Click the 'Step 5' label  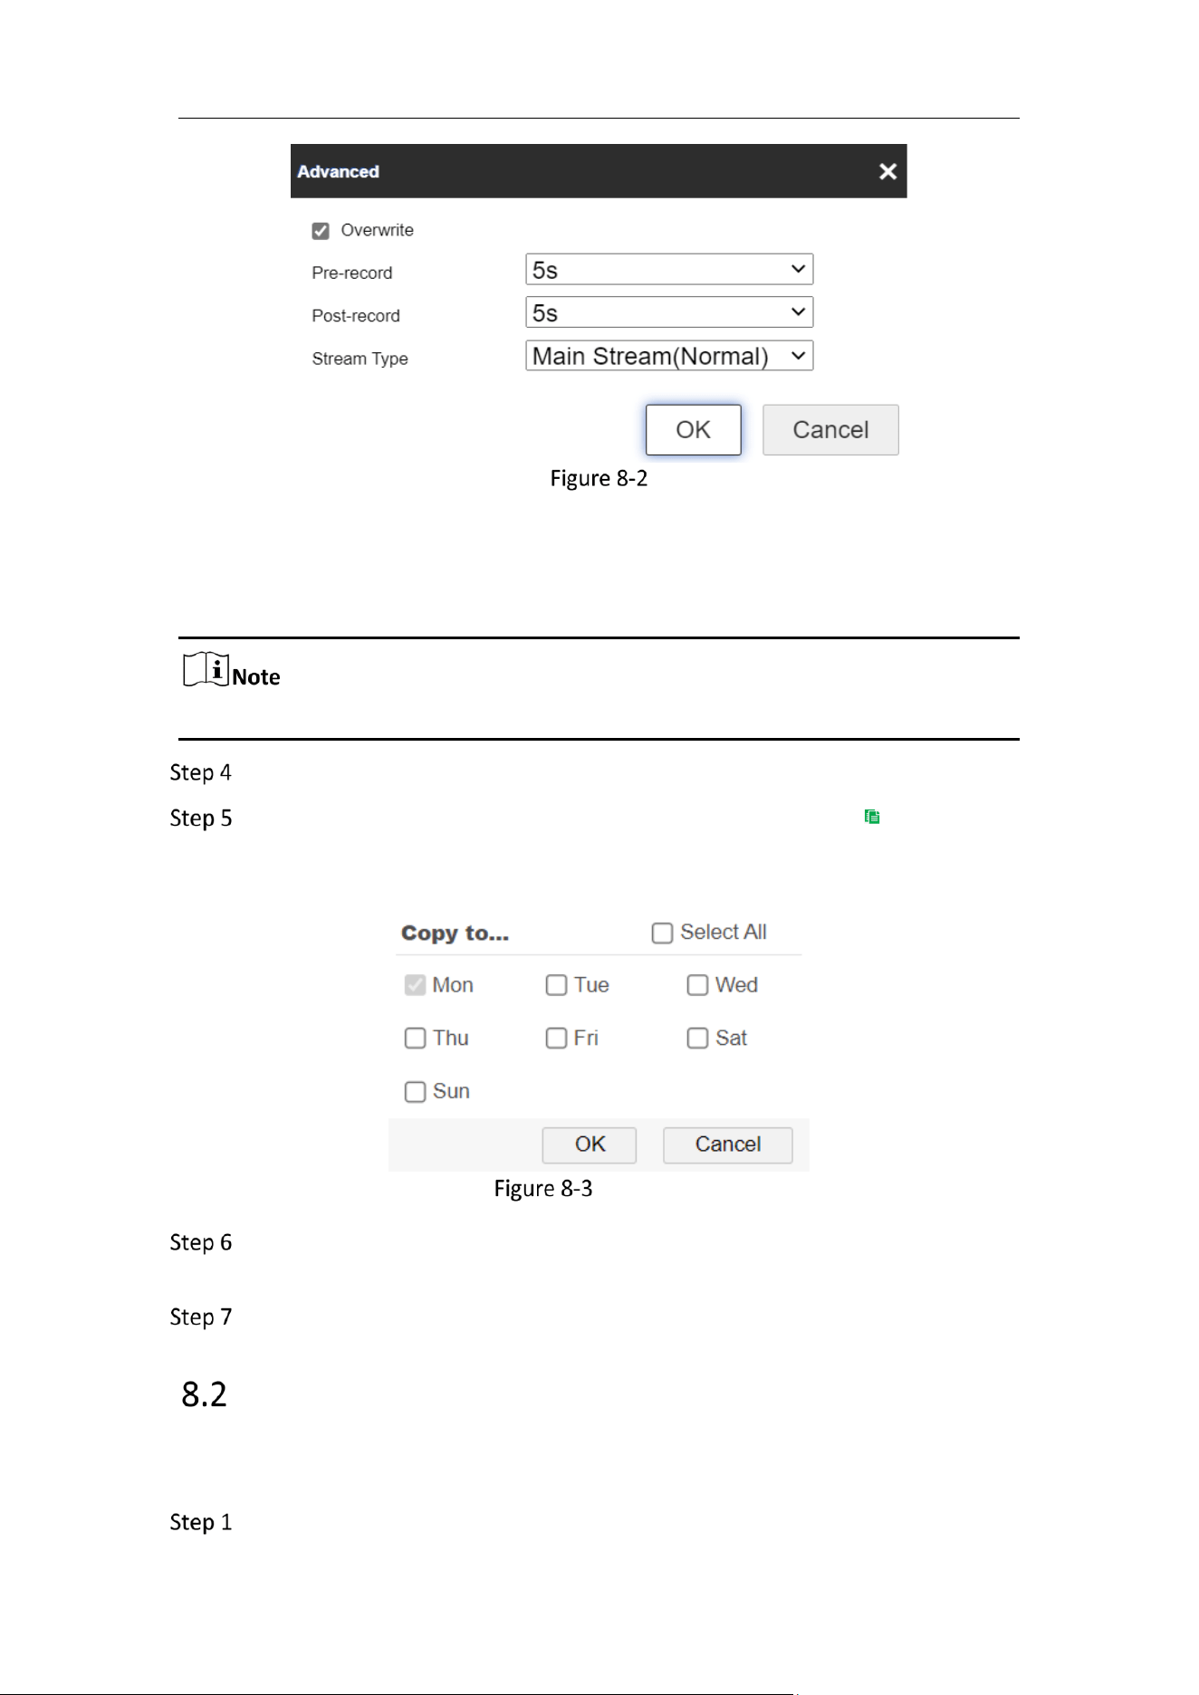point(200,819)
